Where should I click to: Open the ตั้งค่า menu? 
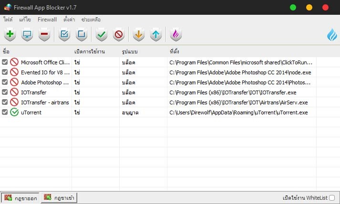click(69, 20)
